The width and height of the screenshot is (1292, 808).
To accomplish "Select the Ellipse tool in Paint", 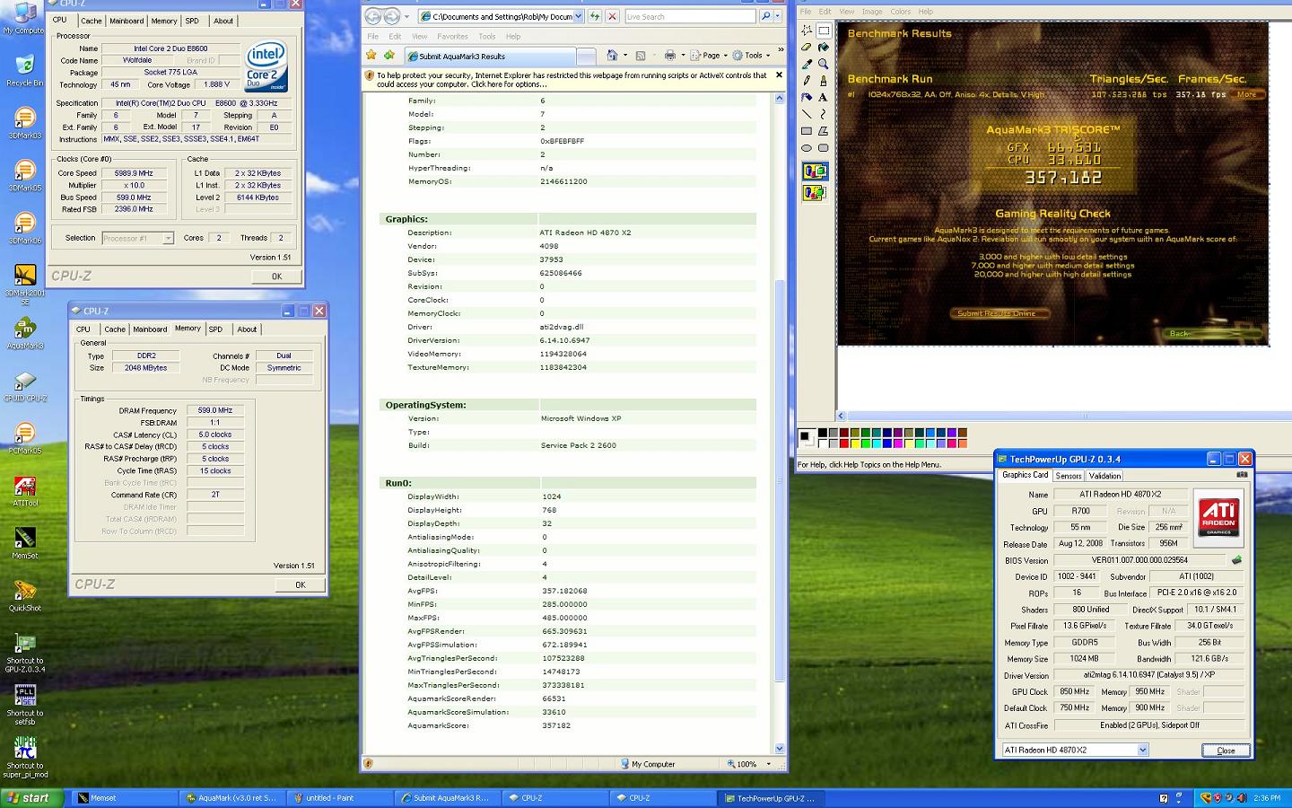I will coord(807,148).
